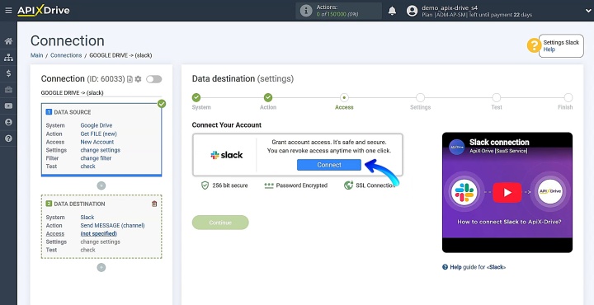Go to Home in the sidebar

click(8, 41)
